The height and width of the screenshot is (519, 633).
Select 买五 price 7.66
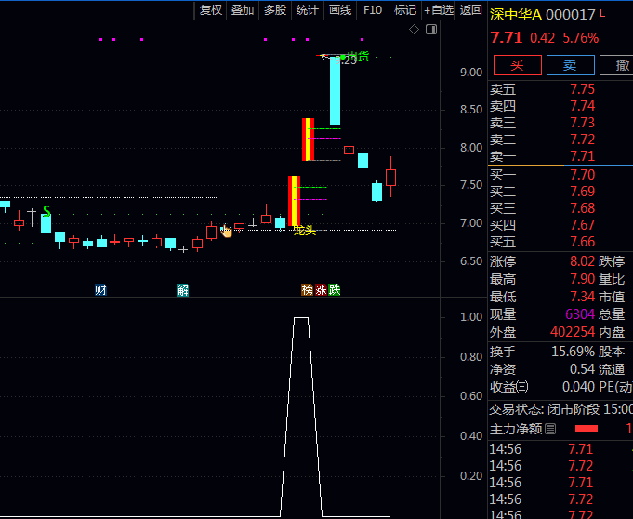[582, 242]
